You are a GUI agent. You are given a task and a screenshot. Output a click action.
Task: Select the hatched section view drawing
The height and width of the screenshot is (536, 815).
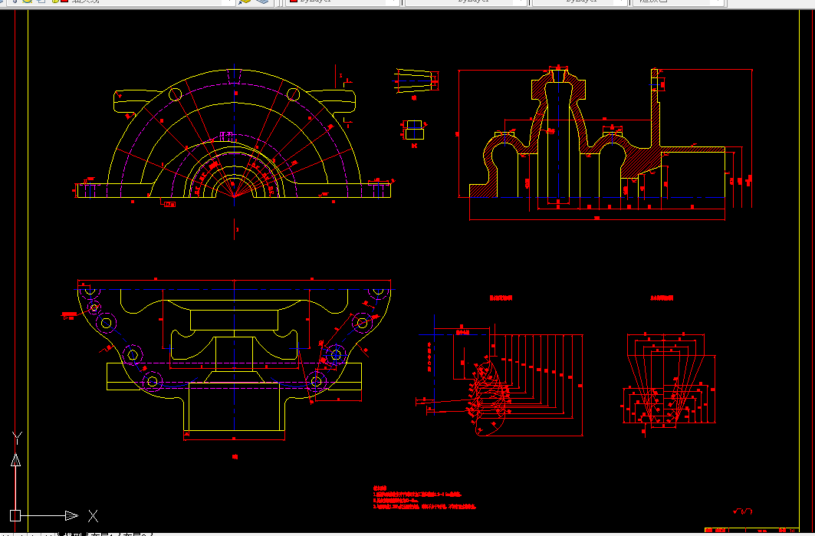click(605, 143)
